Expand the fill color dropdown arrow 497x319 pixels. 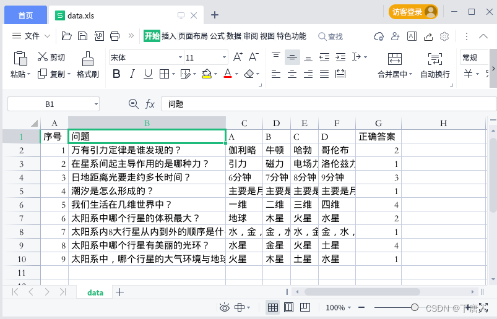215,74
